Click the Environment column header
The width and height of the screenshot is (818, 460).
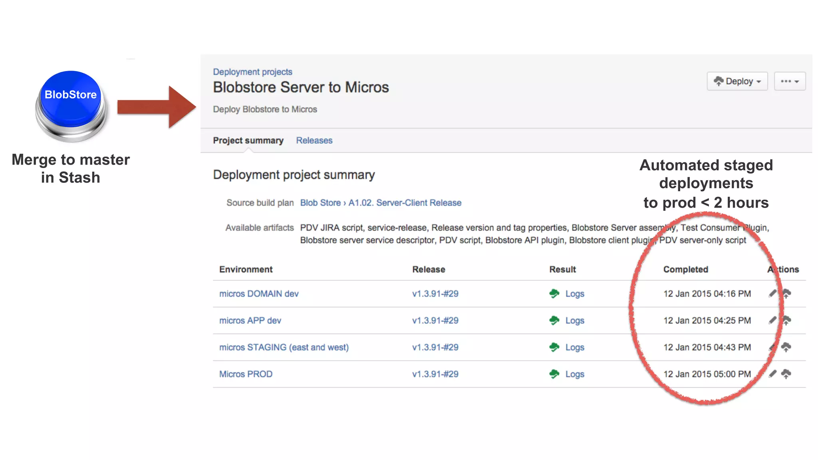246,270
